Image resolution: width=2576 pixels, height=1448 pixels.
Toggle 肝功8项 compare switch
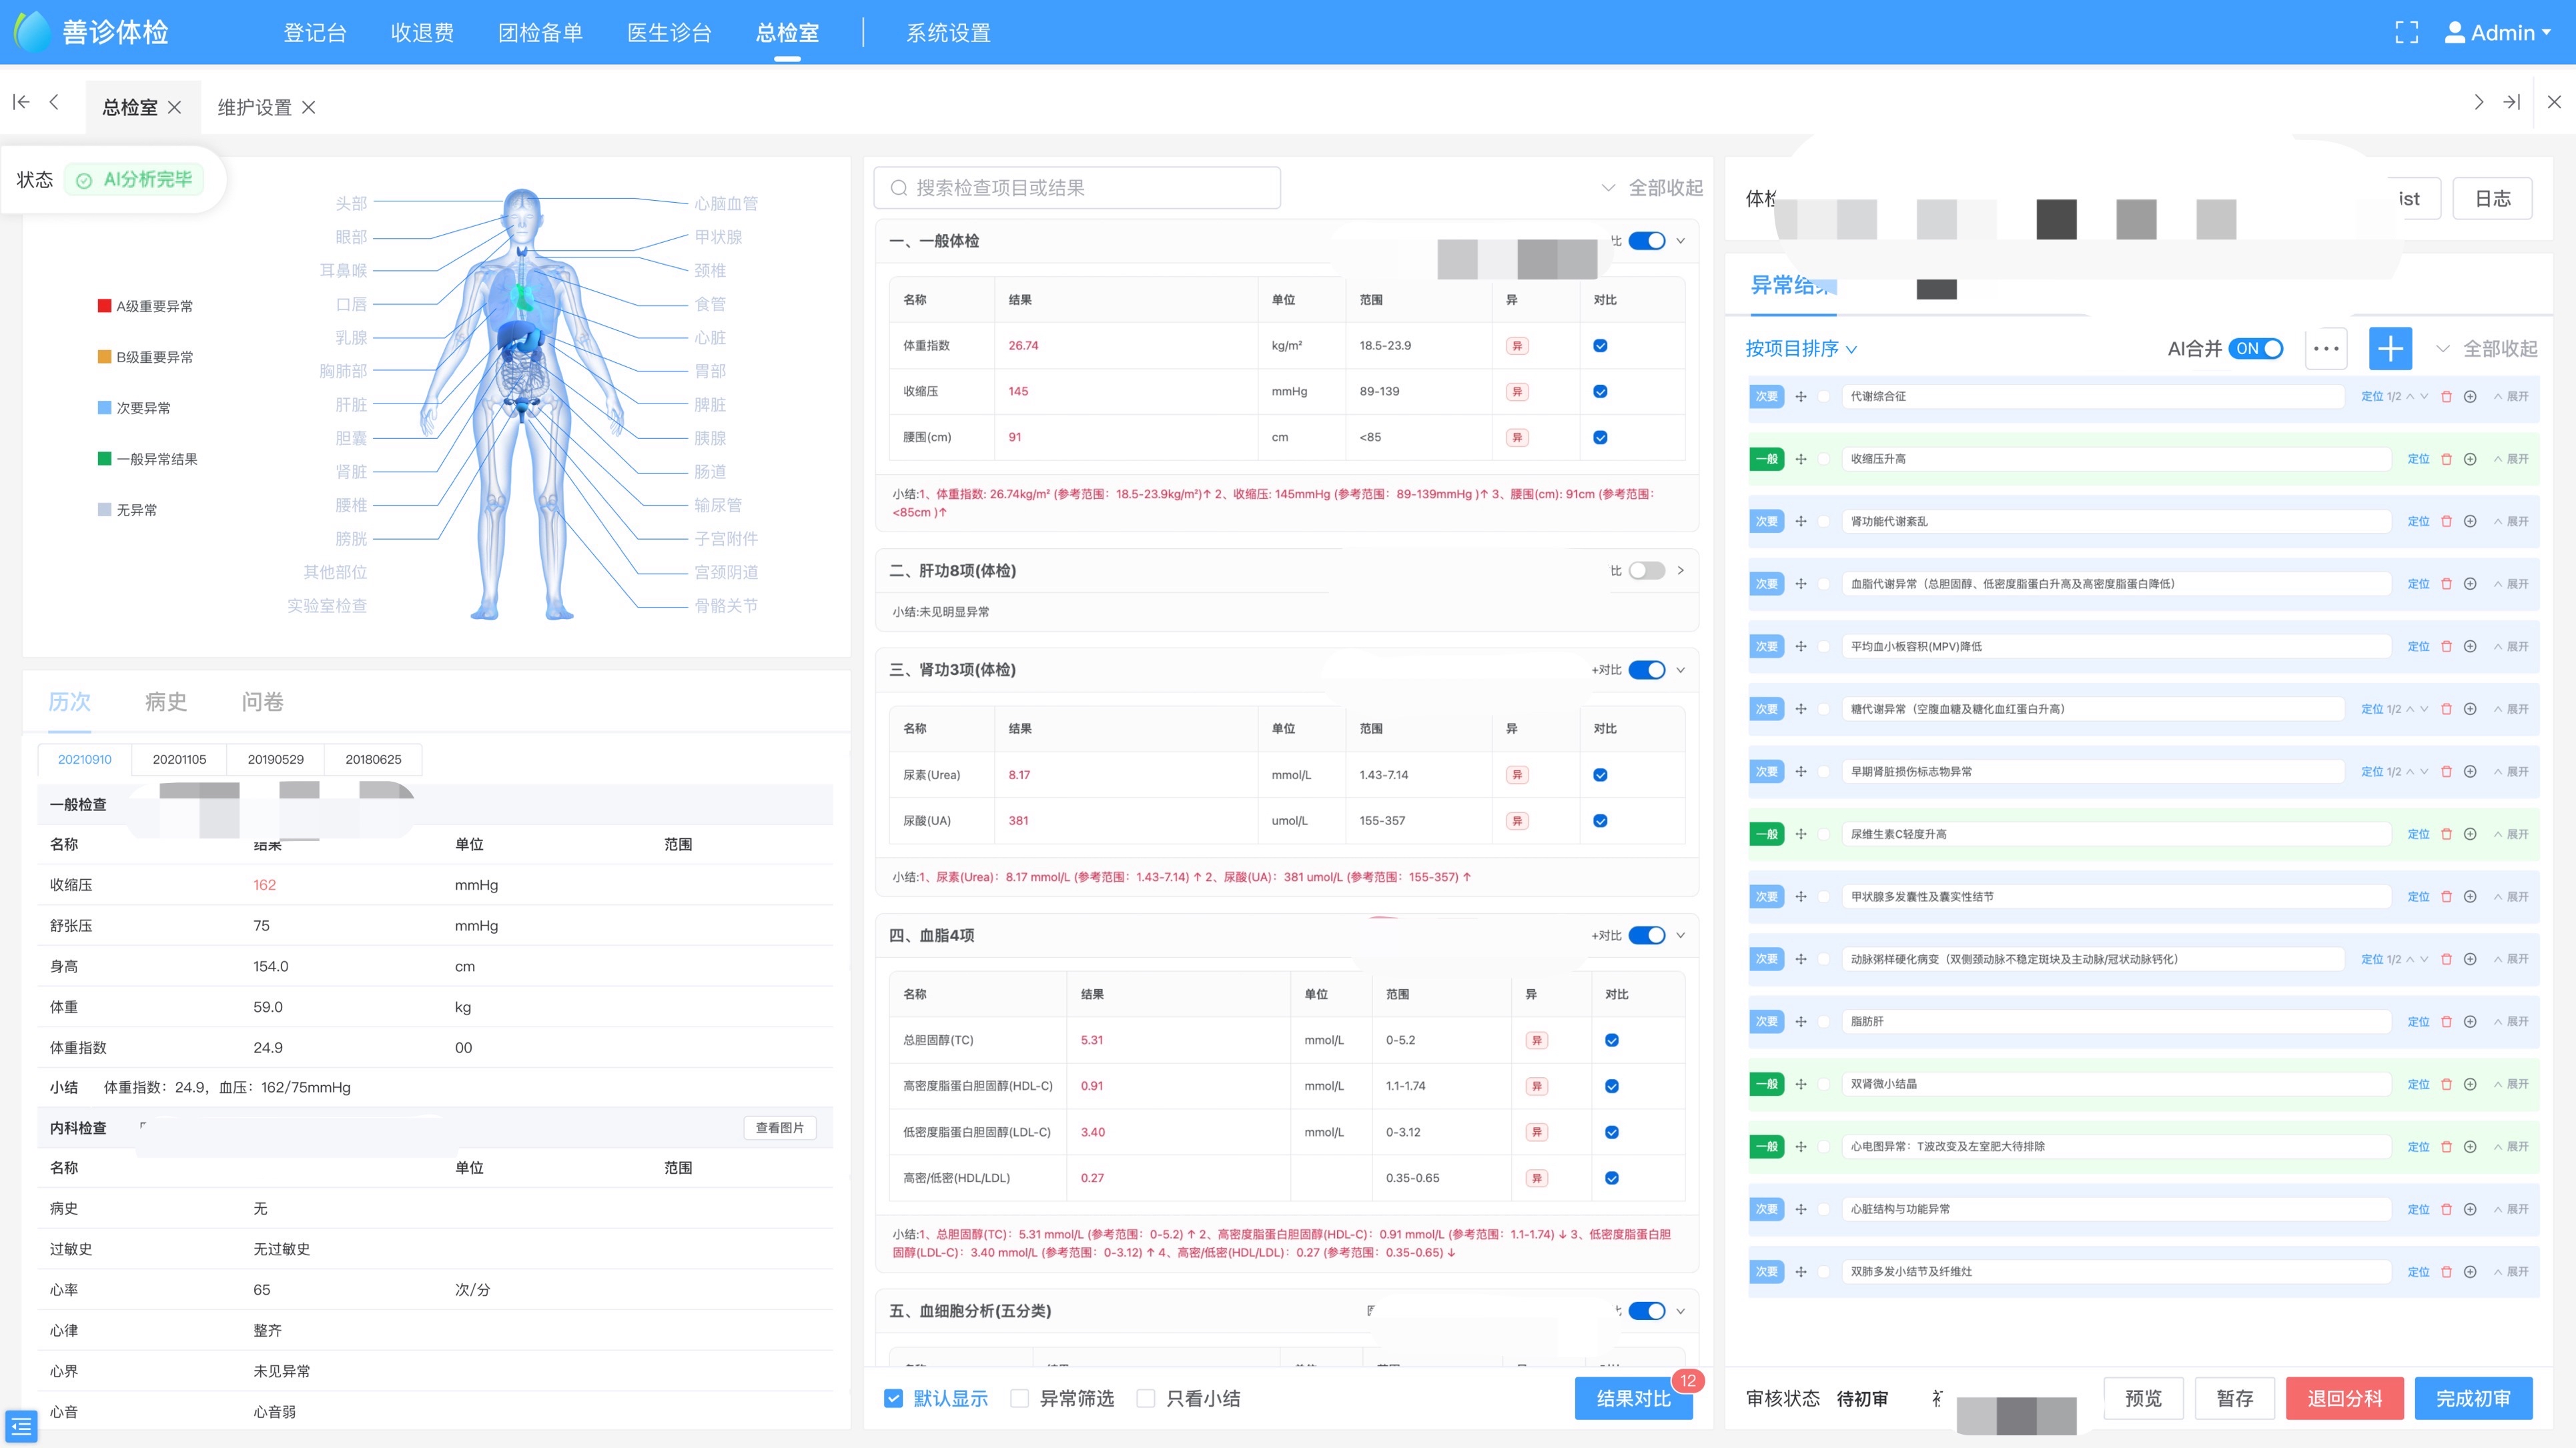pyautogui.click(x=1646, y=570)
